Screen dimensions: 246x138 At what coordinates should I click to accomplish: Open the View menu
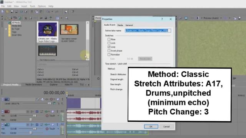tap(16, 6)
